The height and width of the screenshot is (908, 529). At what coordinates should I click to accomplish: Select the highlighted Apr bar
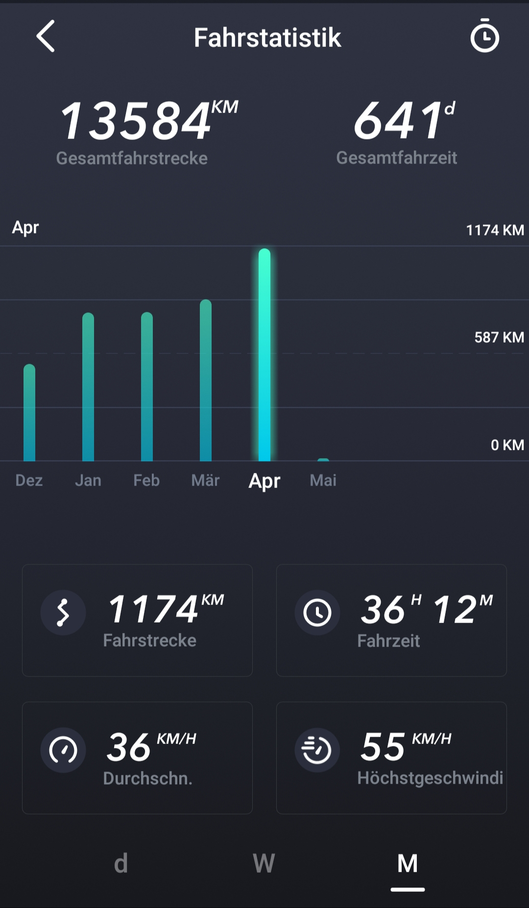[264, 355]
